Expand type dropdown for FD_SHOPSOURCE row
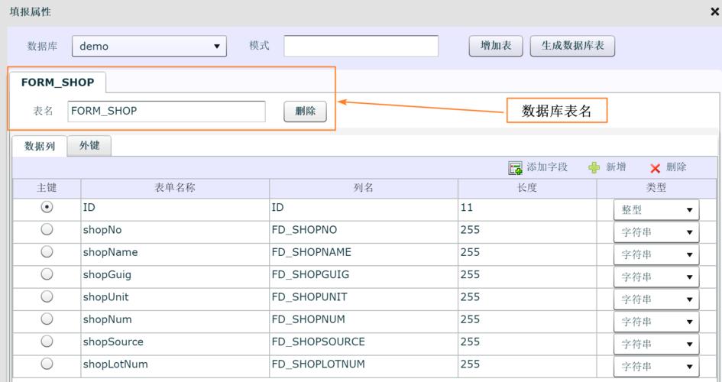Image resolution: width=722 pixels, height=382 pixels. [x=656, y=344]
